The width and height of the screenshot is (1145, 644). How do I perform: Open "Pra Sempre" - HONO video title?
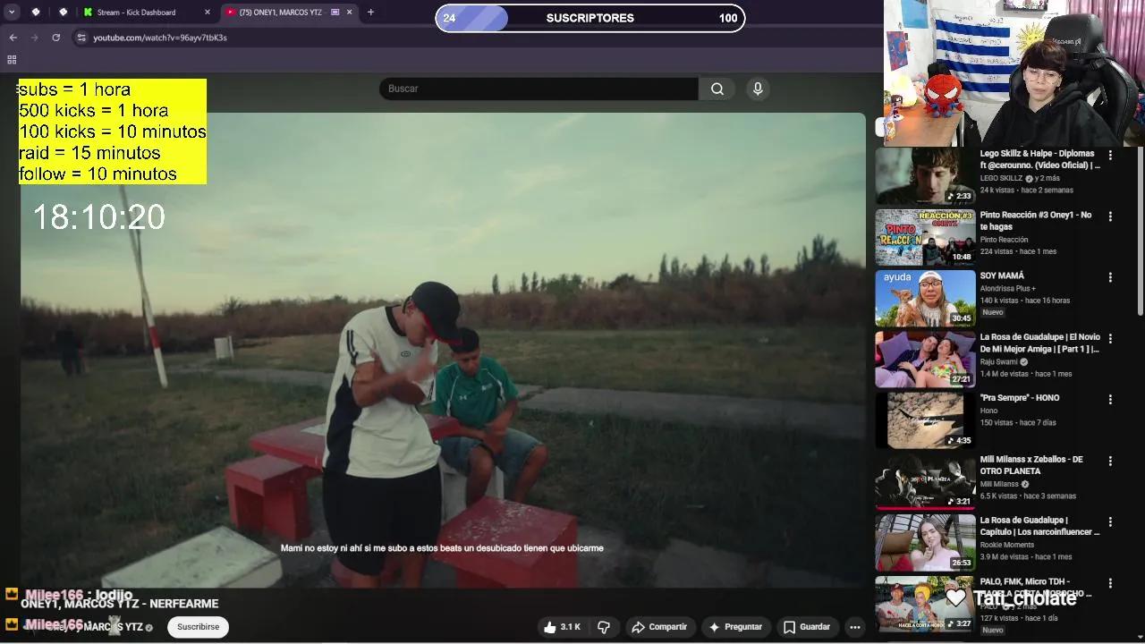point(1020,398)
